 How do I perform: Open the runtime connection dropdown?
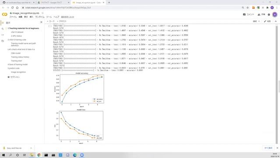(256, 22)
